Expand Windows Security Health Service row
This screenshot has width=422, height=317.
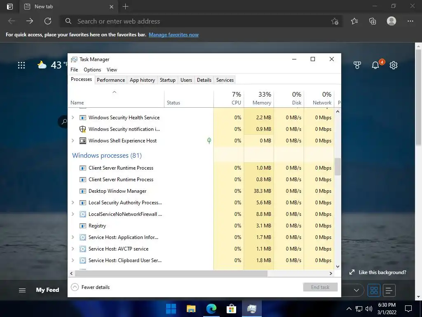coord(73,118)
